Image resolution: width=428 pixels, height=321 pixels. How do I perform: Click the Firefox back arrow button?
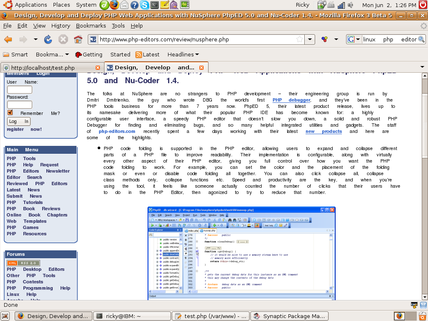pos(8,40)
